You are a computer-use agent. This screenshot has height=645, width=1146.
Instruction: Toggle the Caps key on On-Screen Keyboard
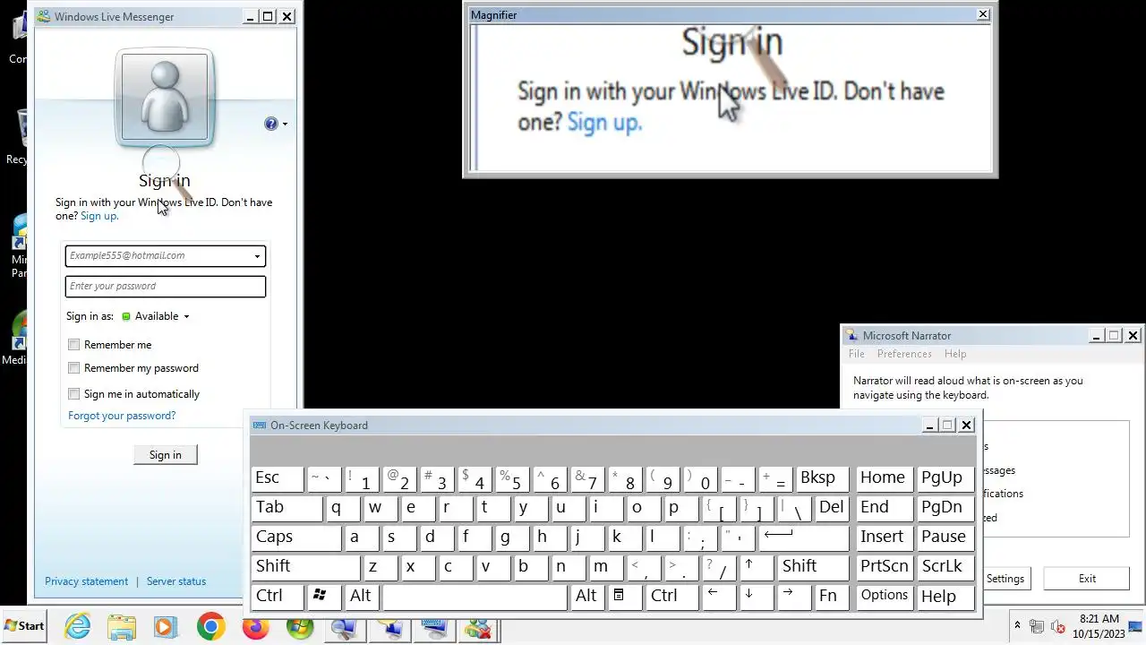[296, 537]
